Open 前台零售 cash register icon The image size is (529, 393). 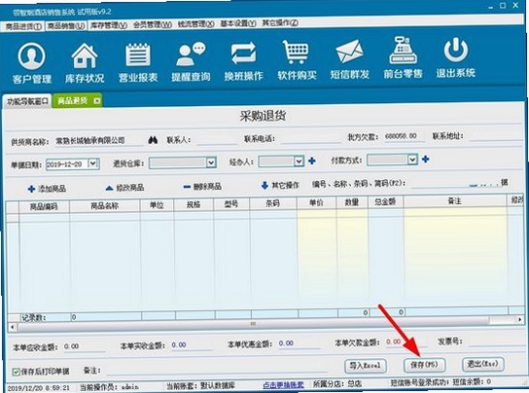click(403, 51)
